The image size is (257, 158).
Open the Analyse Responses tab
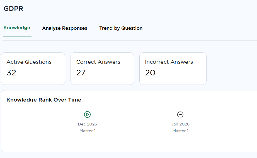pyautogui.click(x=65, y=28)
